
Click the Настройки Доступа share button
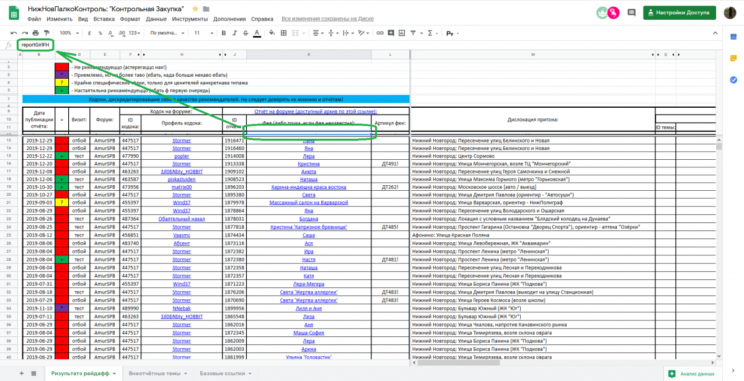[x=680, y=12]
